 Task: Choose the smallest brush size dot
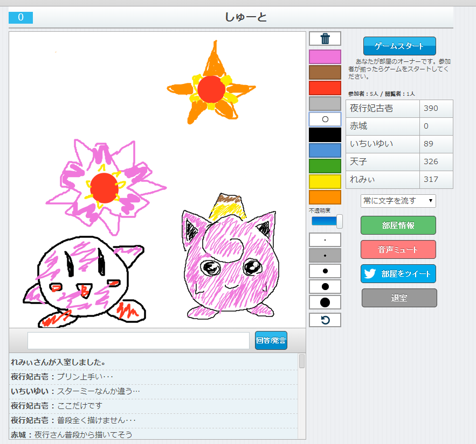(325, 240)
